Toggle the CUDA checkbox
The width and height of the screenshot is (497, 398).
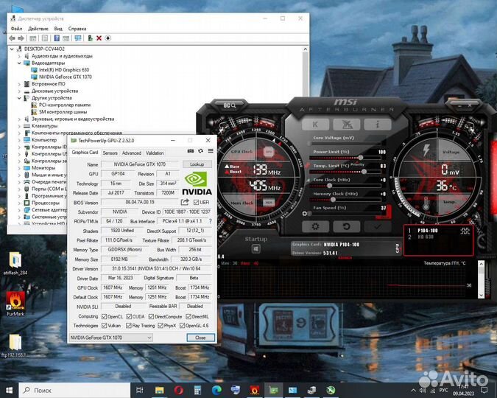(129, 316)
